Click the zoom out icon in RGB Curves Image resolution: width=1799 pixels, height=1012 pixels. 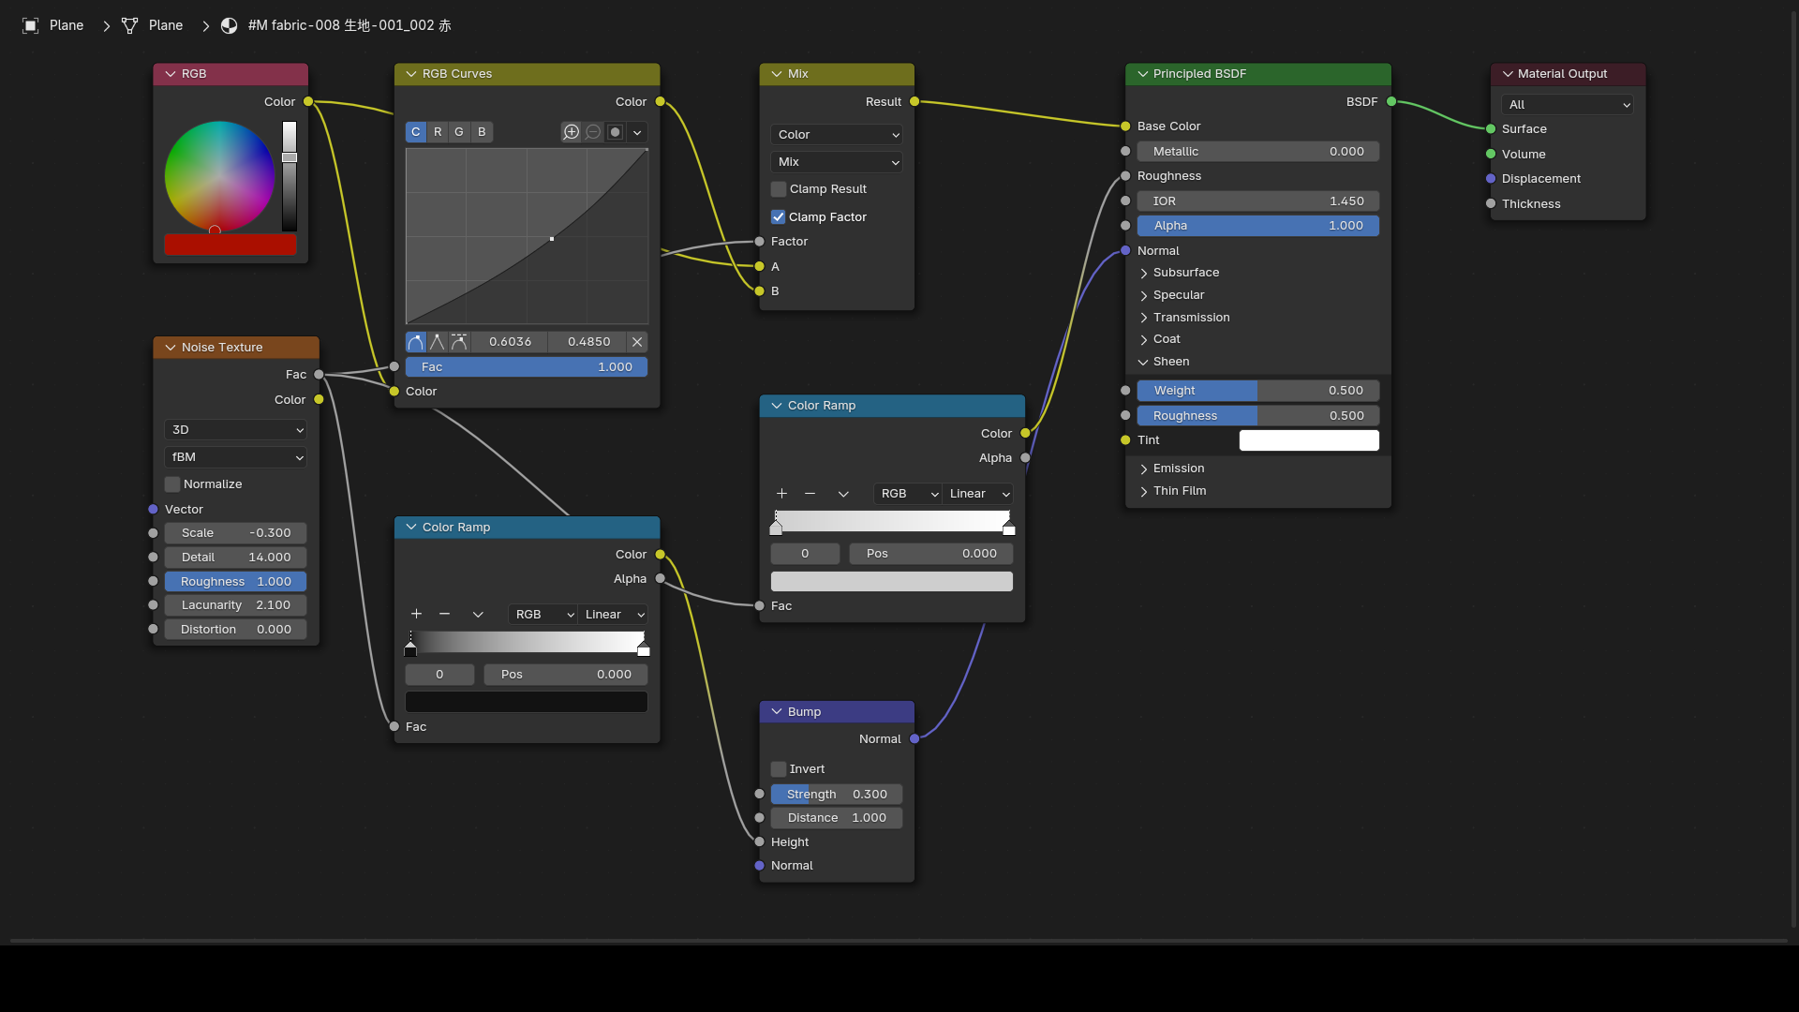tap(593, 132)
